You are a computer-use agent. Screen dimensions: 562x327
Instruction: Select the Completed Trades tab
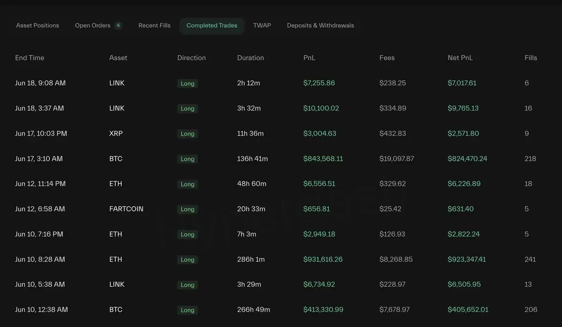coord(212,25)
